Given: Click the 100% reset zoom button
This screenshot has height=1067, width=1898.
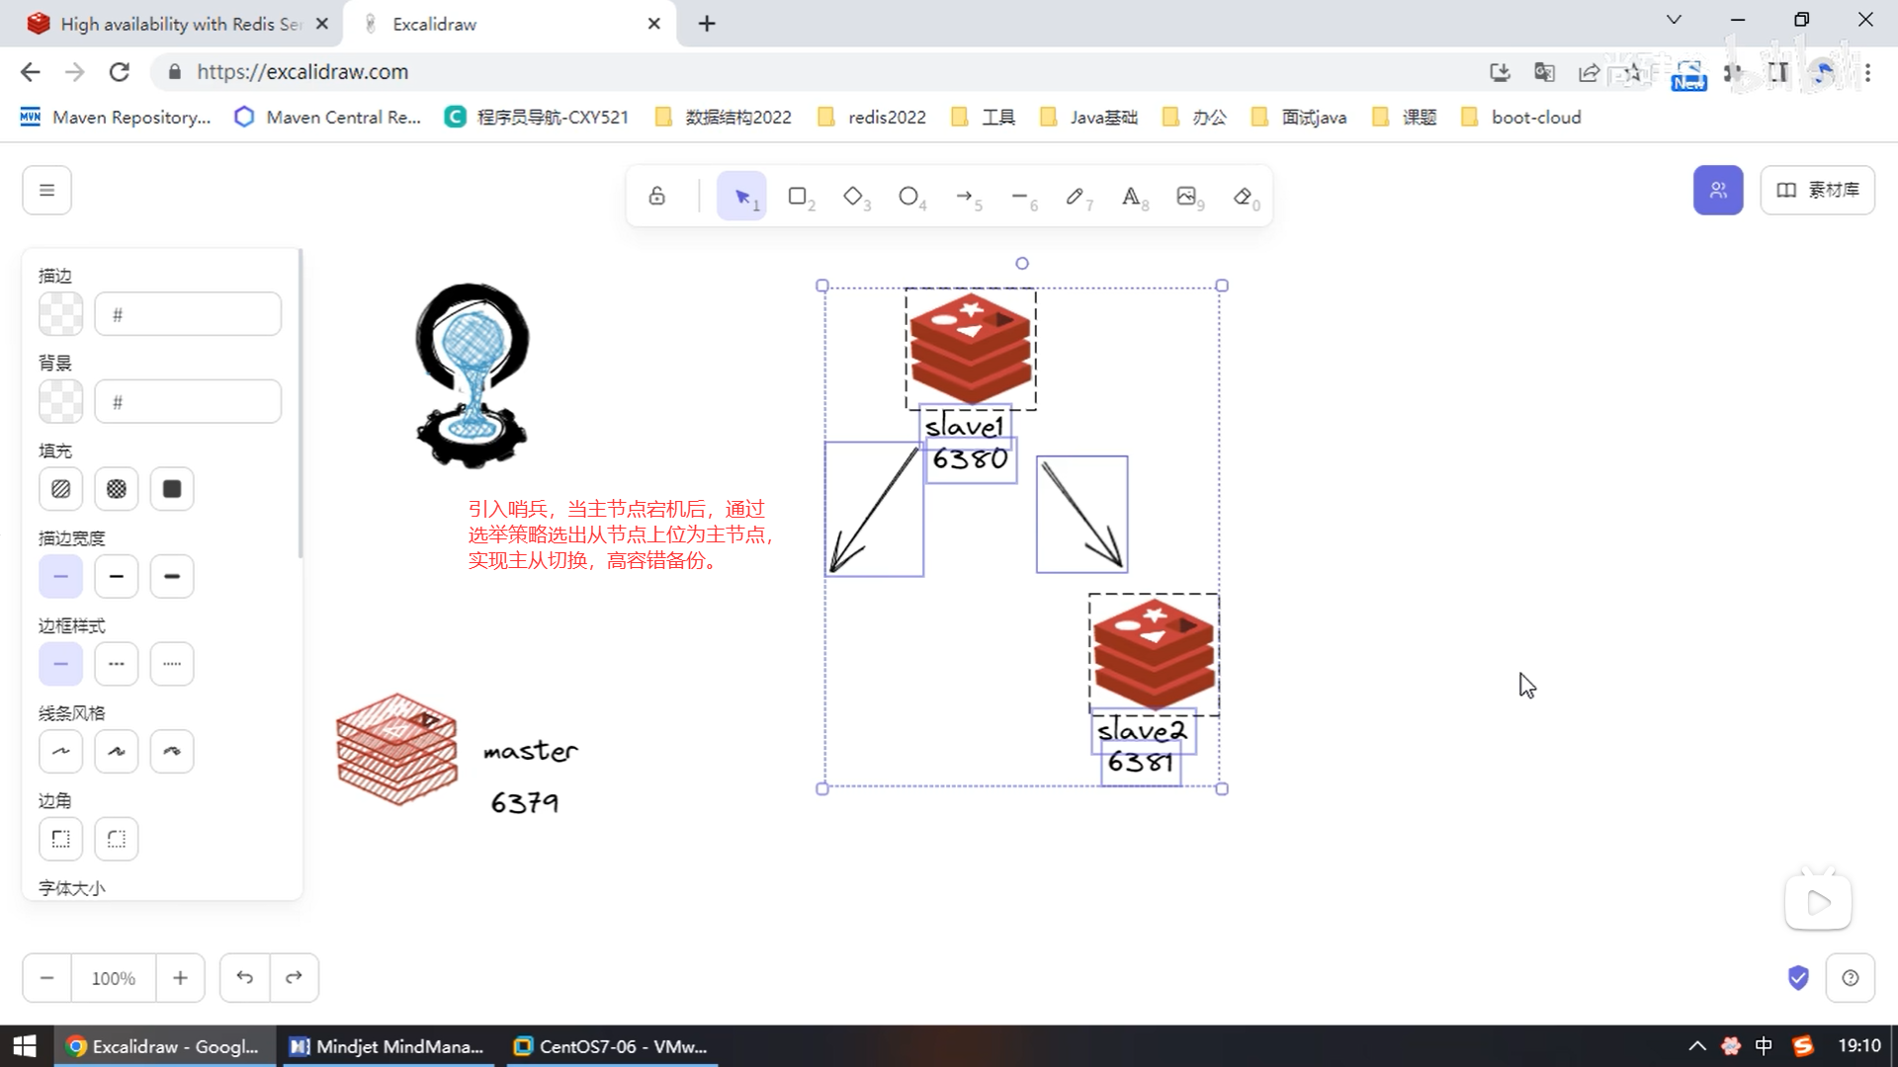Looking at the screenshot, I should 114,978.
